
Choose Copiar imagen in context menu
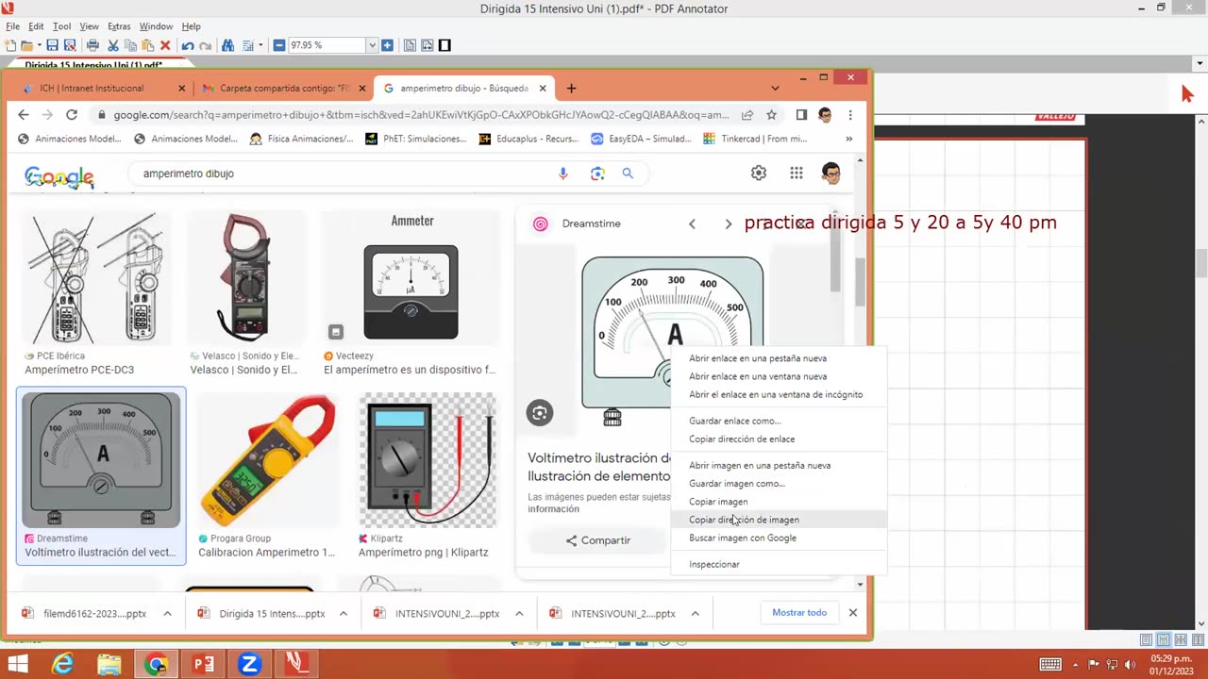[779, 502]
